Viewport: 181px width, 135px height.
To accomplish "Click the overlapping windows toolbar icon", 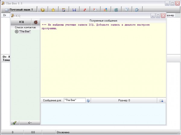I will pyautogui.click(x=127, y=10).
